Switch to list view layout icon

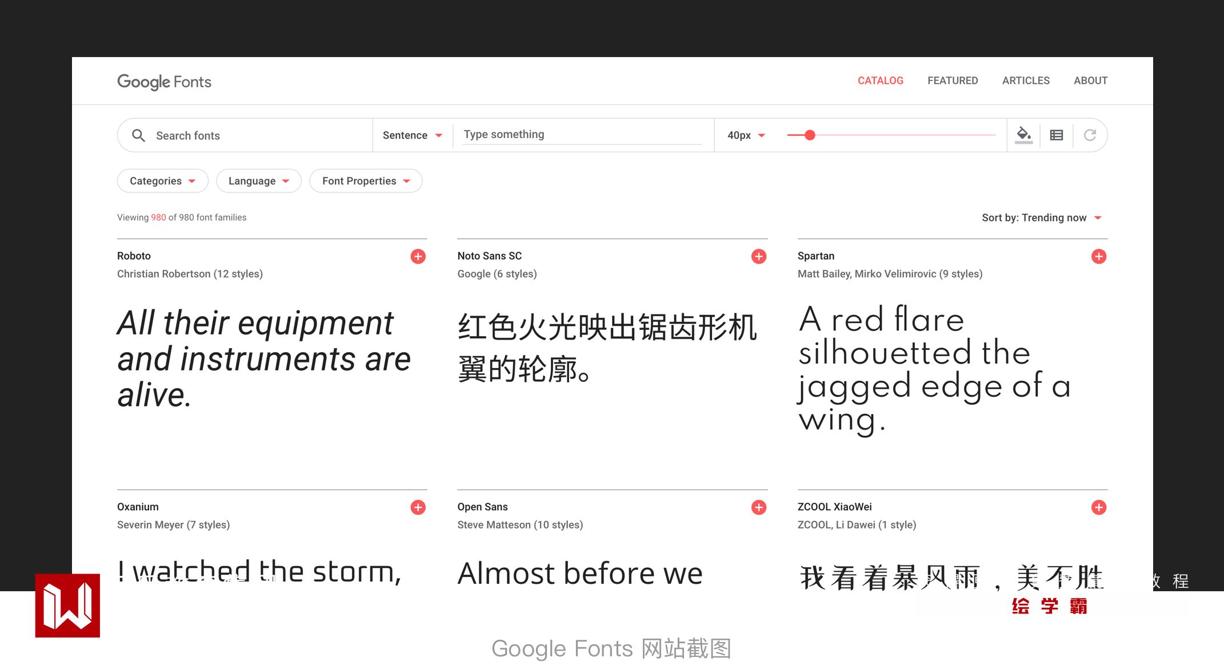pyautogui.click(x=1057, y=135)
